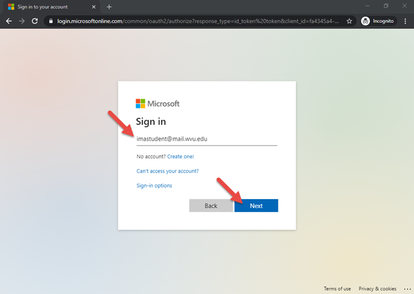
Task: Open 'Sign-in options' link
Action: click(154, 186)
